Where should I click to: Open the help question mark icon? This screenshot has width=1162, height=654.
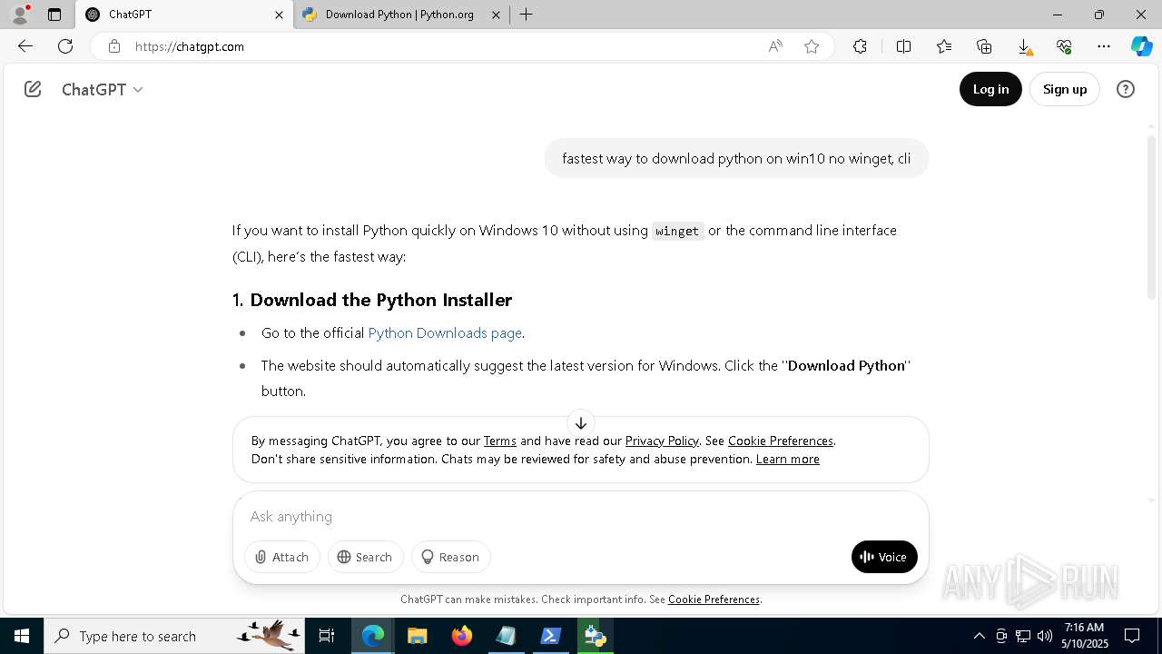coord(1126,89)
